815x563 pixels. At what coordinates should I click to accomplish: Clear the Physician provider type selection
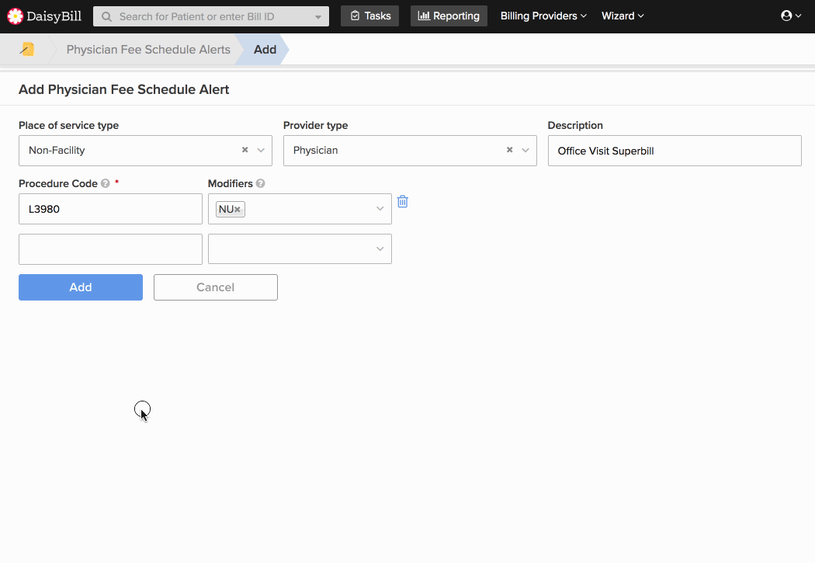point(509,150)
